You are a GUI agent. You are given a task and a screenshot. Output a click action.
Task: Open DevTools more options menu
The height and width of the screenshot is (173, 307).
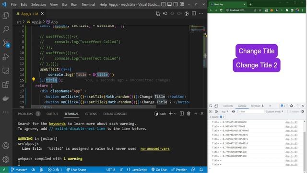point(297,106)
